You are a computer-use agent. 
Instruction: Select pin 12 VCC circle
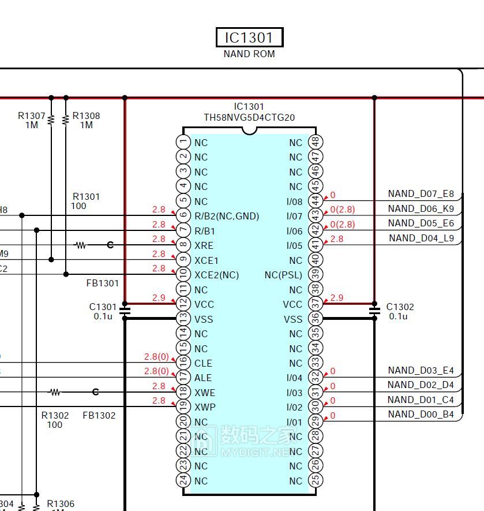[183, 304]
